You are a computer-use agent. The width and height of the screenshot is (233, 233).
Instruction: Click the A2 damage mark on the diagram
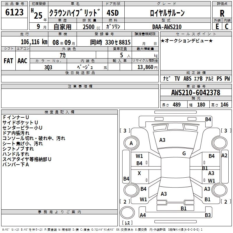224,156
